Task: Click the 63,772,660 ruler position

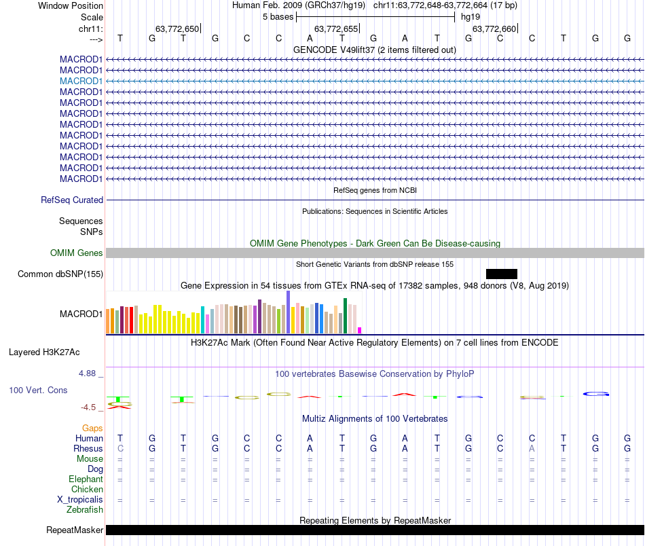Action: coord(494,29)
